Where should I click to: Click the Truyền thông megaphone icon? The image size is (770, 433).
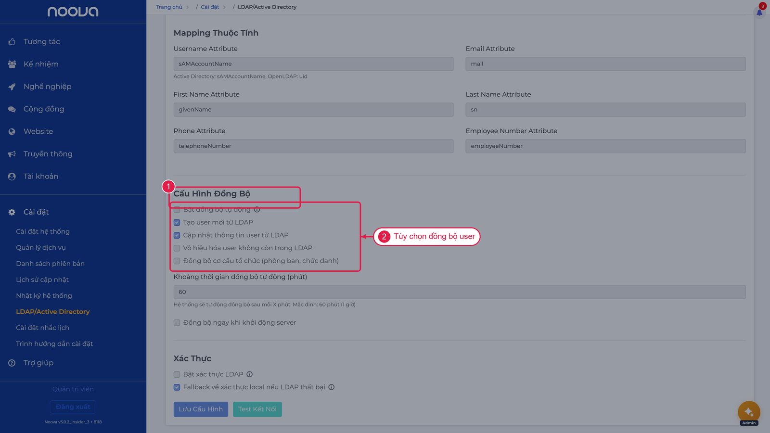point(12,154)
